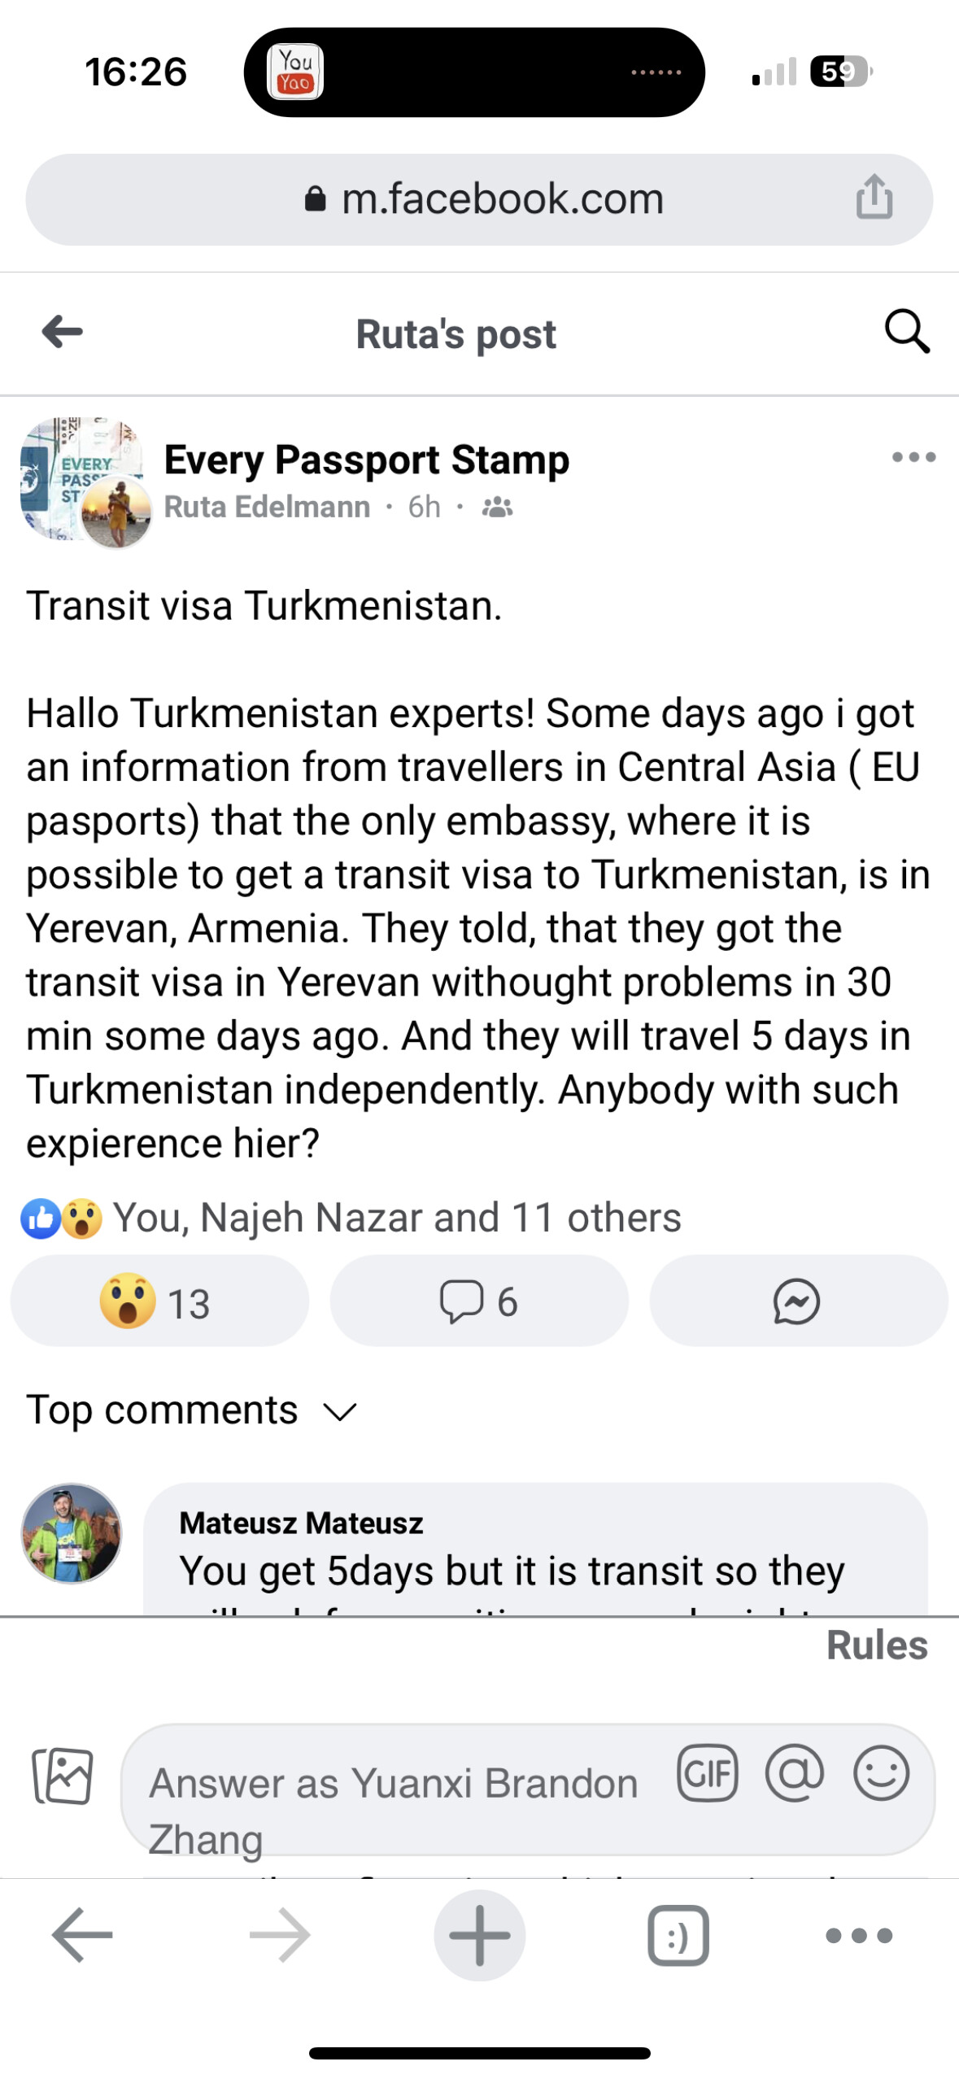Open the Rules link

876,1645
